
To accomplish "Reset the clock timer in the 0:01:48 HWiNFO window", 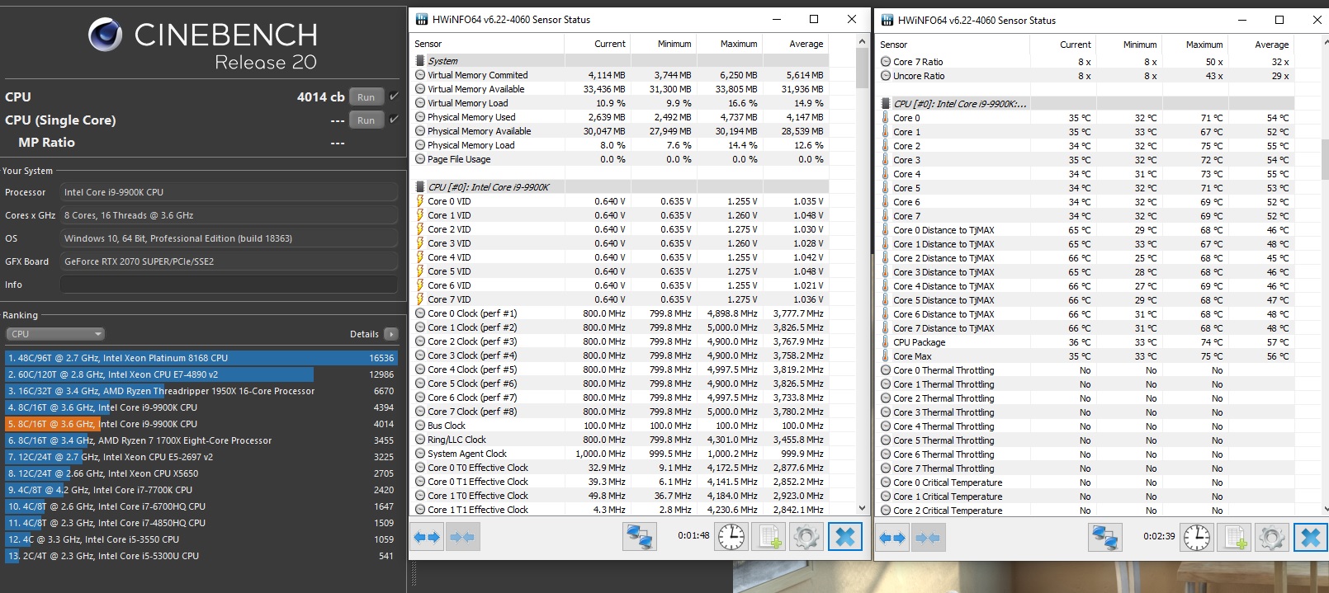I will (731, 537).
